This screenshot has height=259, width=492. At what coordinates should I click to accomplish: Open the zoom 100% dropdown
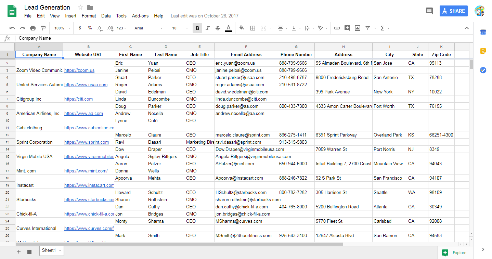click(62, 28)
